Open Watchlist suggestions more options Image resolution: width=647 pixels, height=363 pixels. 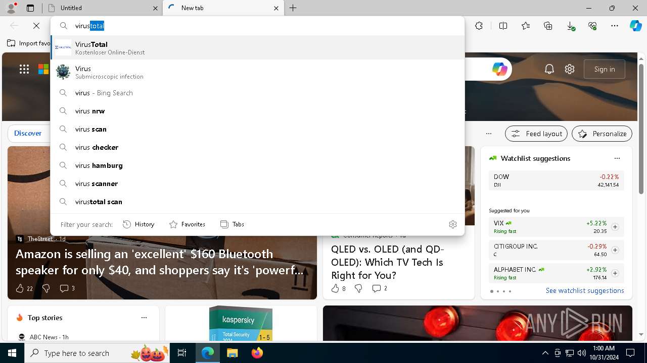[x=617, y=158]
